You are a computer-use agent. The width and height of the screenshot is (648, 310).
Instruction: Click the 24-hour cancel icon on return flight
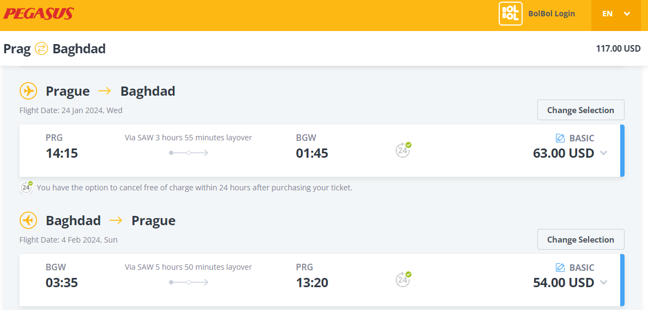[x=403, y=280]
